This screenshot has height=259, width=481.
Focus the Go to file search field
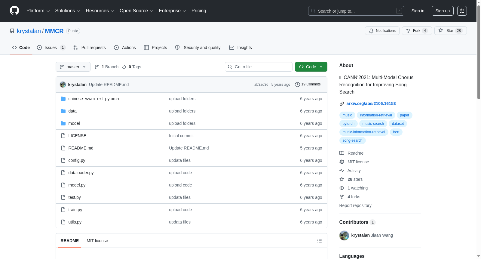259,67
